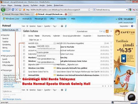Open the Dosya menu

pyautogui.click(x=3, y=5)
